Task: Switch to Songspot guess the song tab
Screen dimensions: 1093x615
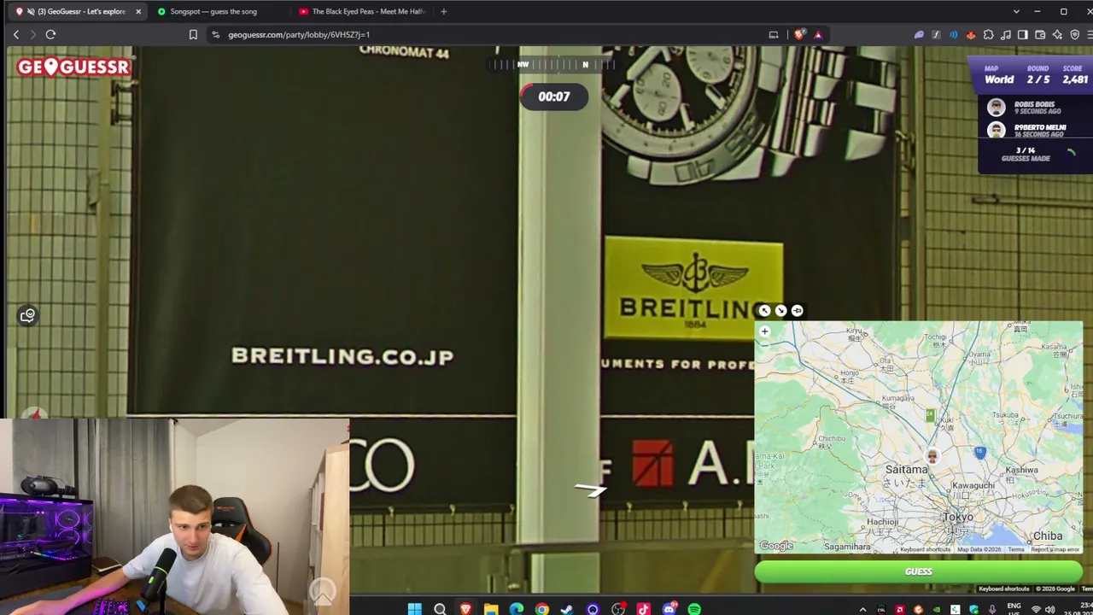Action: [x=213, y=11]
